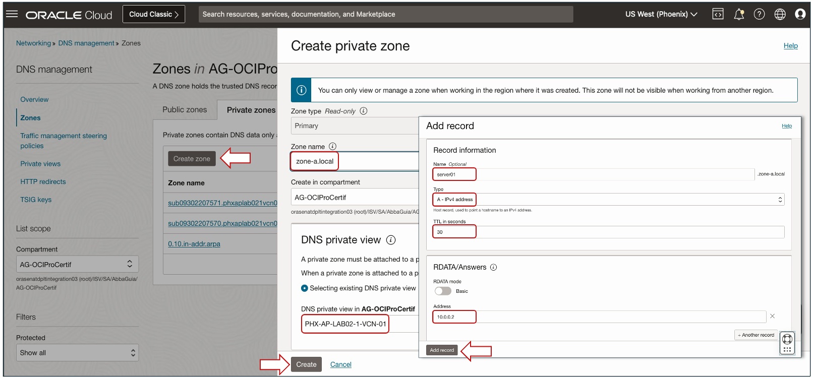Click info icon next to Zone type
Viewport: 813px width, 378px height.
click(x=364, y=111)
